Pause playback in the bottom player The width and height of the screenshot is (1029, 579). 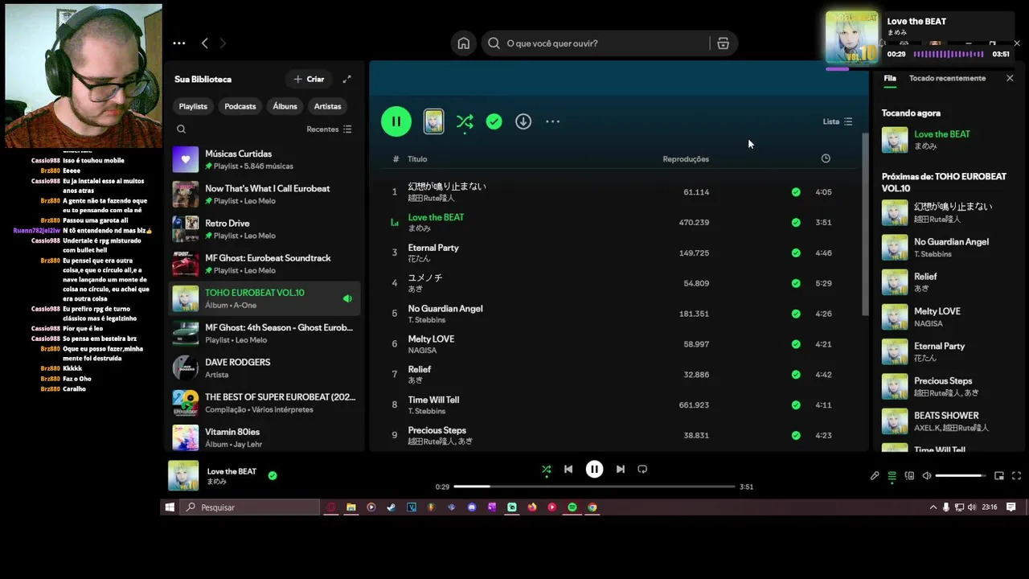[594, 470]
